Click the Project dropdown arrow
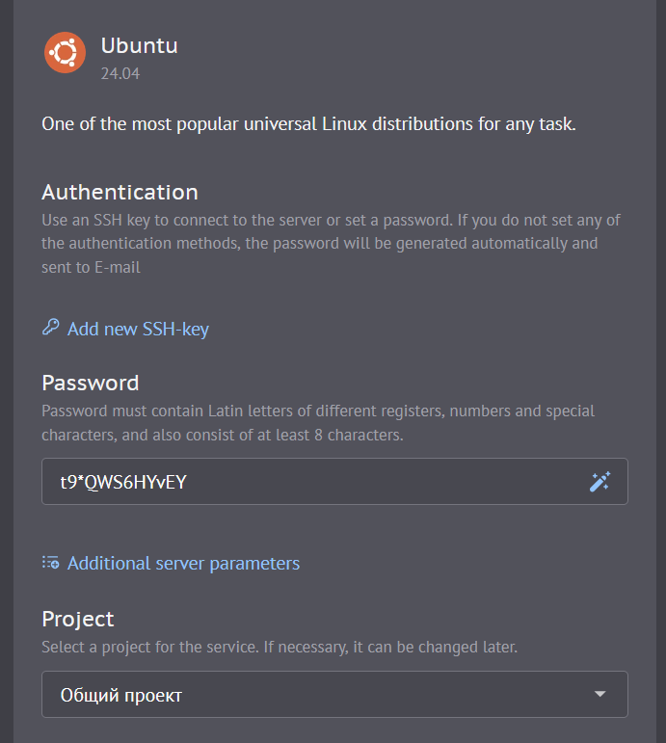 tap(600, 695)
